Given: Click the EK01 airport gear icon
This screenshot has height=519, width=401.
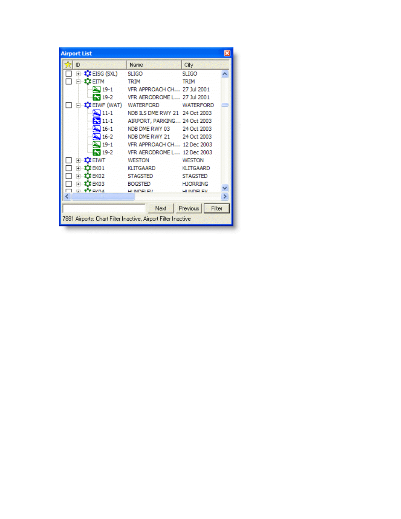Looking at the screenshot, I should pyautogui.click(x=88, y=168).
